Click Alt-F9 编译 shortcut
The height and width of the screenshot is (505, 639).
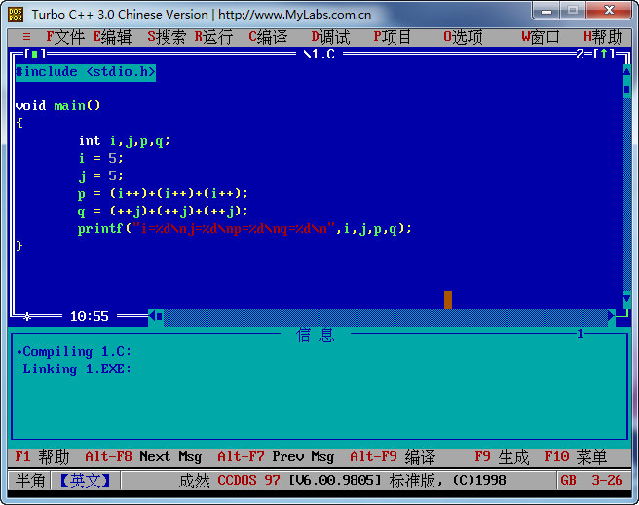(393, 457)
